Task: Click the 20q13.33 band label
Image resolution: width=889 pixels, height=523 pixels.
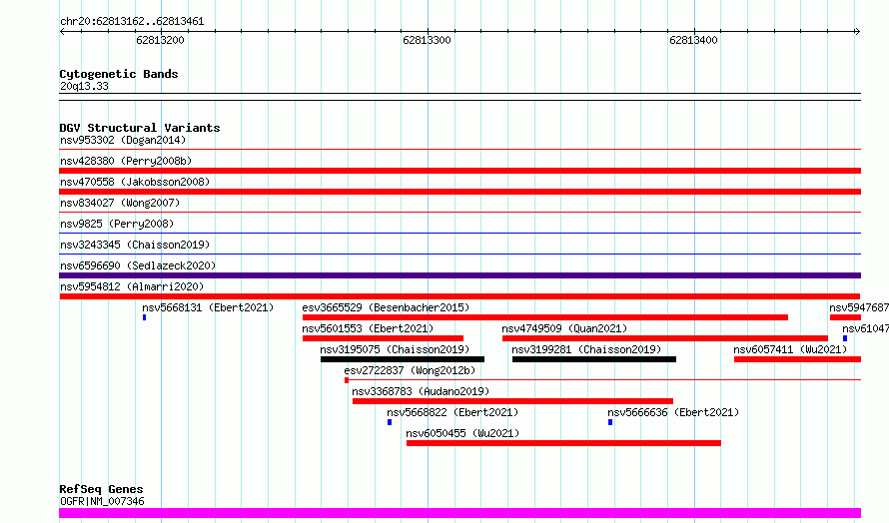Action: (x=85, y=86)
